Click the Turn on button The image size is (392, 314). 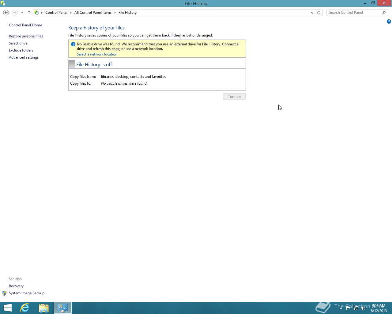point(234,97)
